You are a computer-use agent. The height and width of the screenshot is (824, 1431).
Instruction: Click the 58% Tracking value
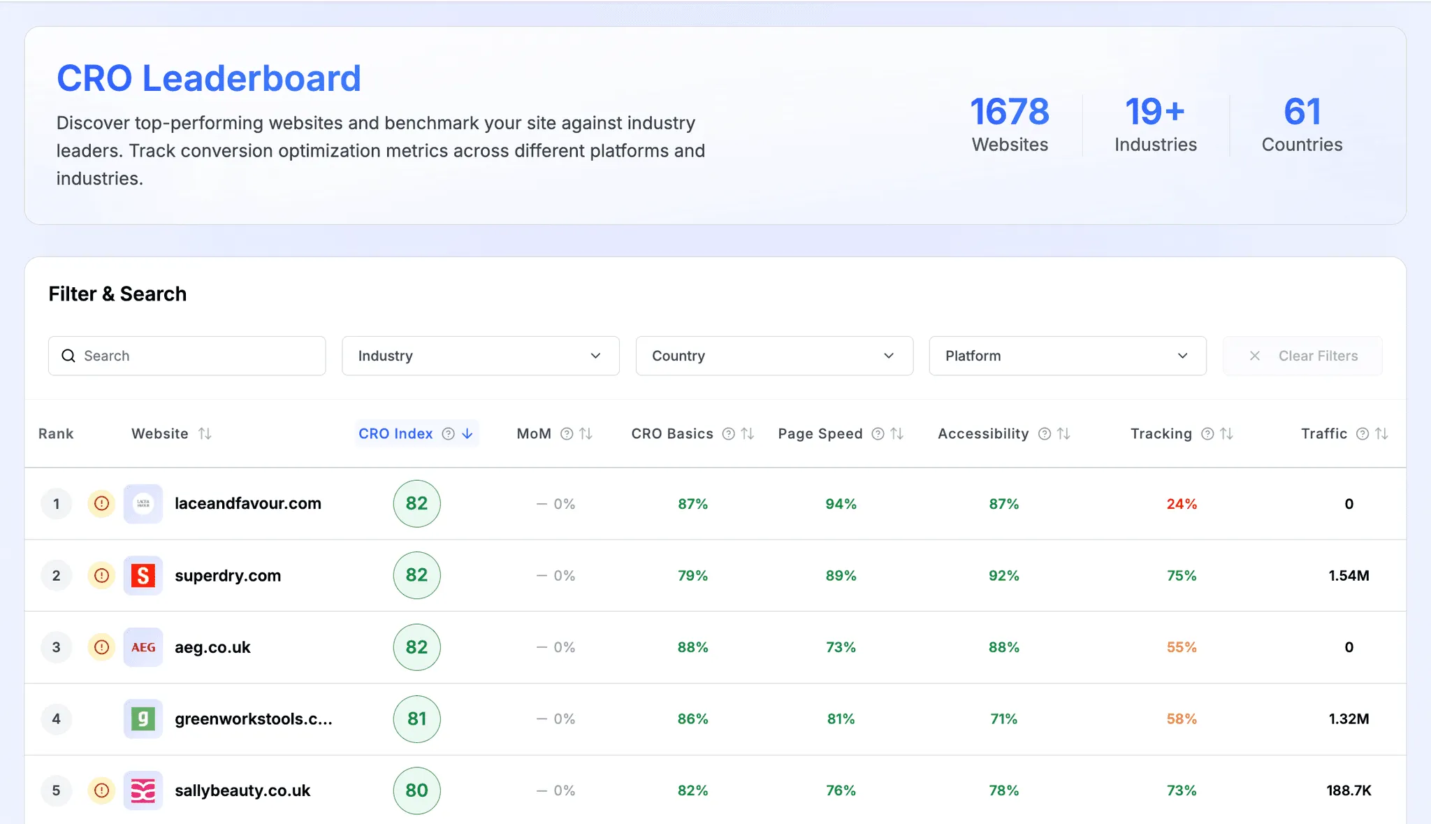tap(1182, 719)
